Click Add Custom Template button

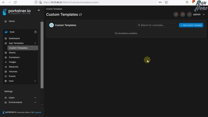pyautogui.click(x=191, y=25)
